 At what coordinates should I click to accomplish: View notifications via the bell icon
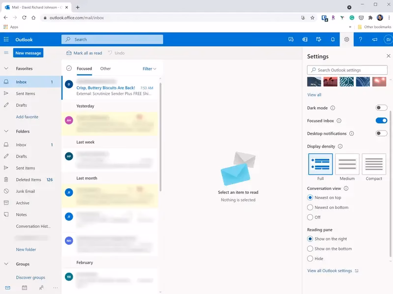[x=333, y=39]
